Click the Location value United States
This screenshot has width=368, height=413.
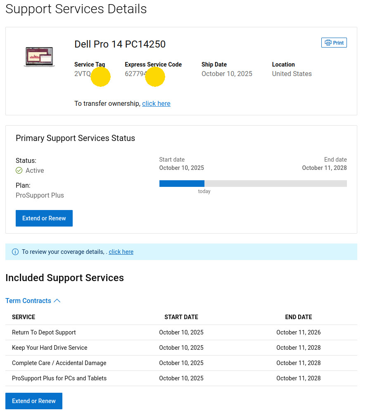[292, 74]
